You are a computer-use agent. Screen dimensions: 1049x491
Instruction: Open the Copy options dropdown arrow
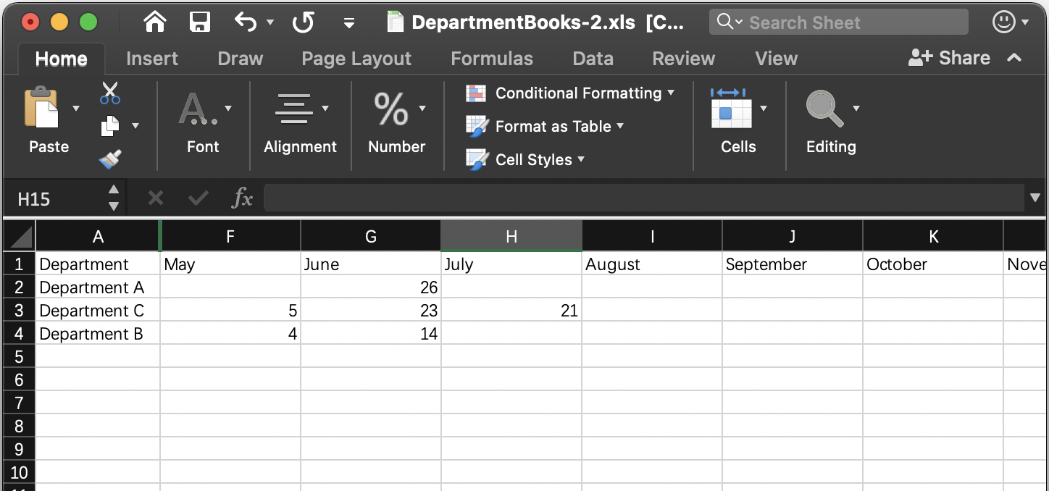tap(135, 126)
